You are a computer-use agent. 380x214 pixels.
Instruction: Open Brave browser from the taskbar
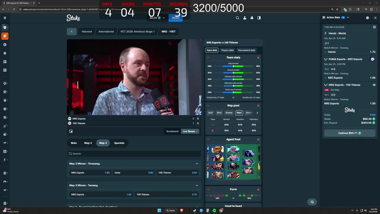tap(182, 210)
